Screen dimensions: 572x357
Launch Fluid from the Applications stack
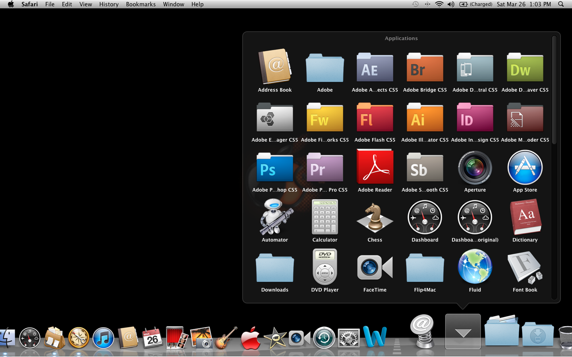(475, 267)
